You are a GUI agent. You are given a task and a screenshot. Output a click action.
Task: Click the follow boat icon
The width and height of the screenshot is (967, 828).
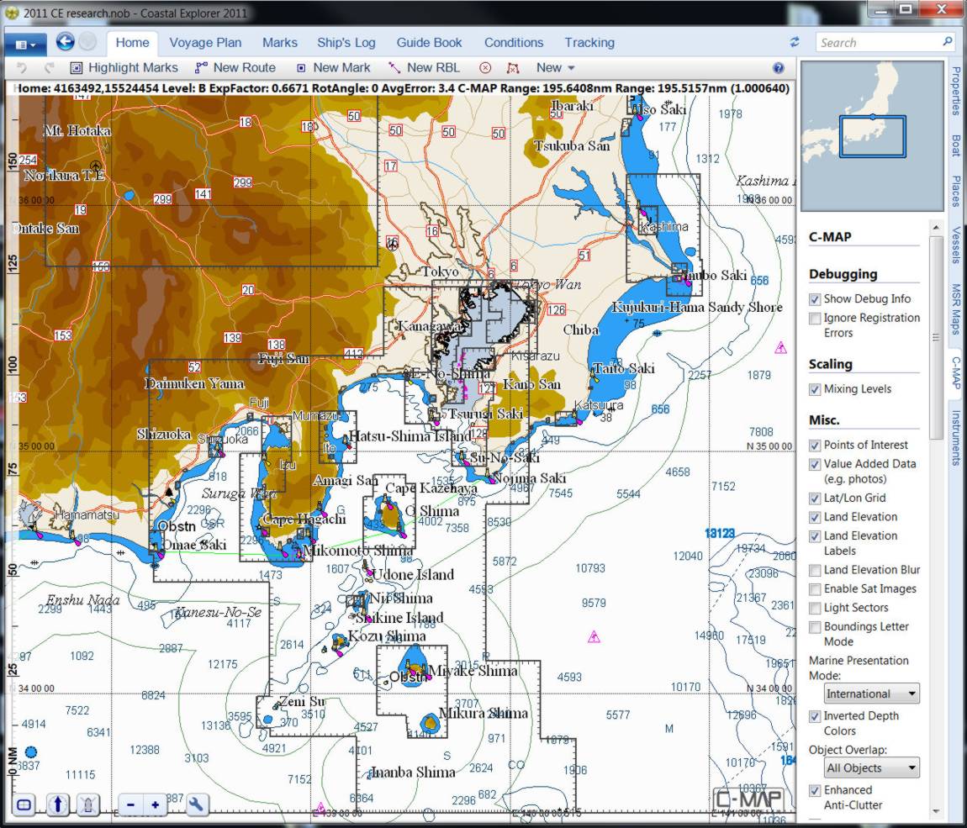(x=88, y=804)
